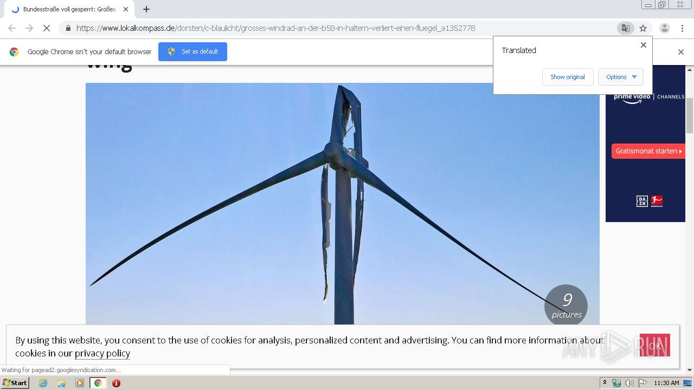This screenshot has width=694, height=390.
Task: Launch Internet Explorer from taskbar
Action: tap(43, 383)
